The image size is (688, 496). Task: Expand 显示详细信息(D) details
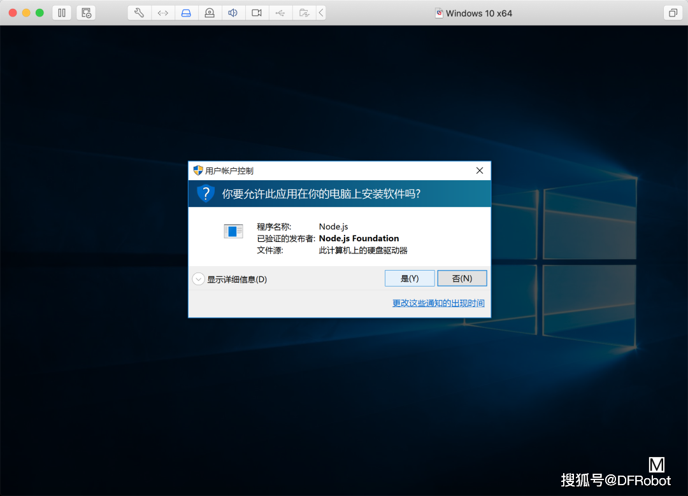[x=230, y=280]
